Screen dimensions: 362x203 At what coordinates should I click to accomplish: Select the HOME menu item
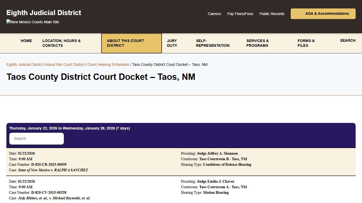(26, 41)
